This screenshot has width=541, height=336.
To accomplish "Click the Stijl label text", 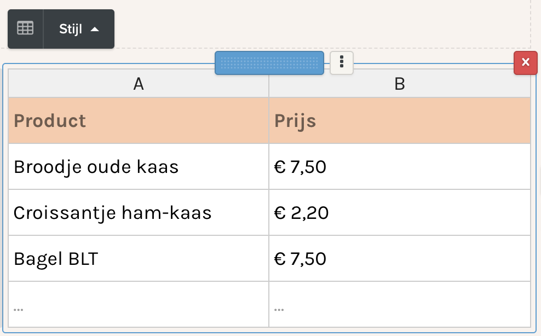I will click(71, 30).
